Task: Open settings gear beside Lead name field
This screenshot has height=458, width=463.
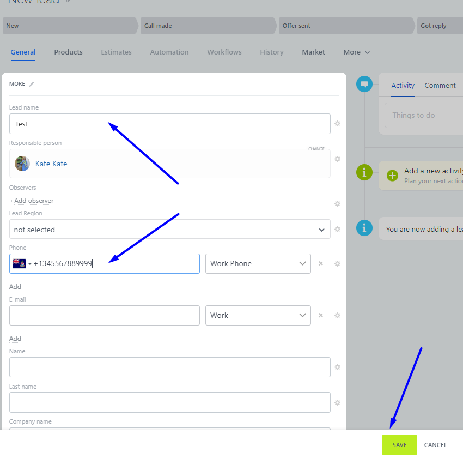Action: [337, 124]
